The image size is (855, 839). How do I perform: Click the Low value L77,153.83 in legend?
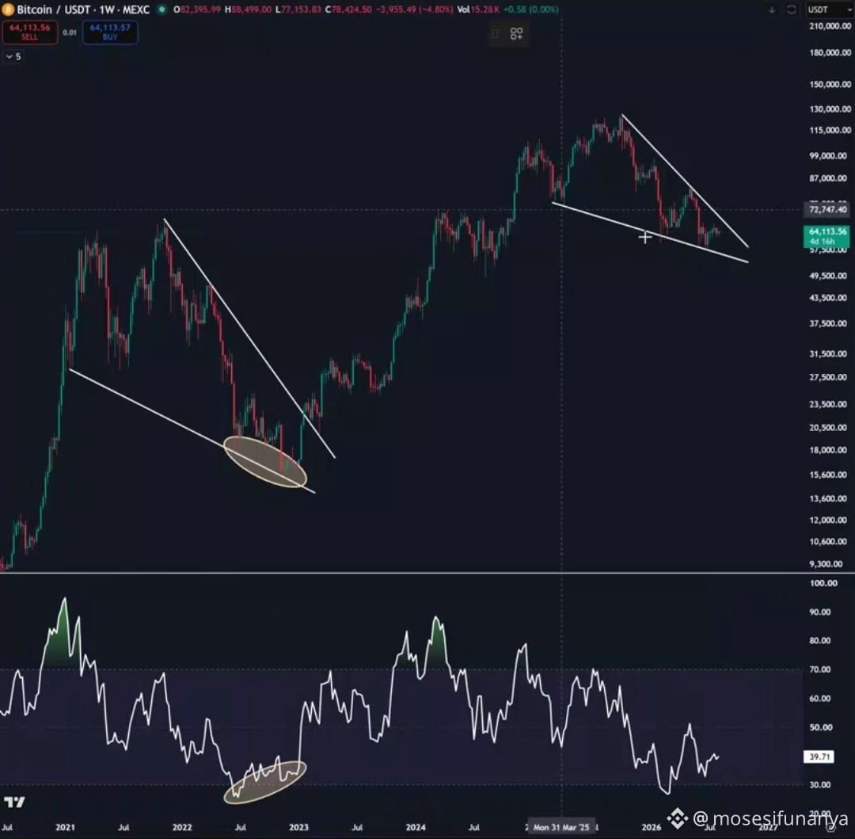[298, 10]
